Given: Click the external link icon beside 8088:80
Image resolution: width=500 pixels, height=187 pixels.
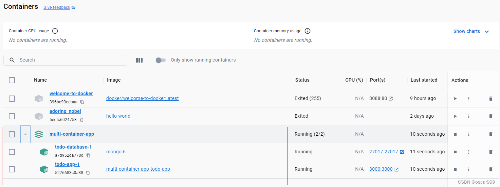Looking at the screenshot, I should 391,99.
